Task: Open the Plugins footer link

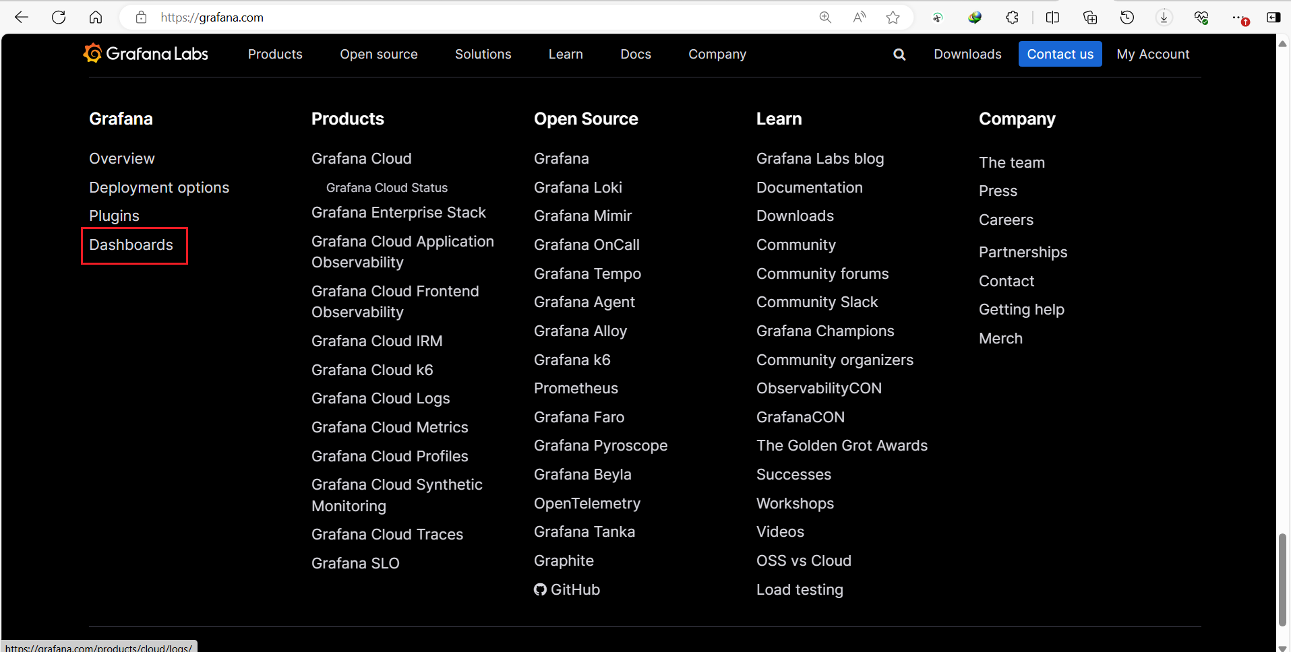Action: 115,216
